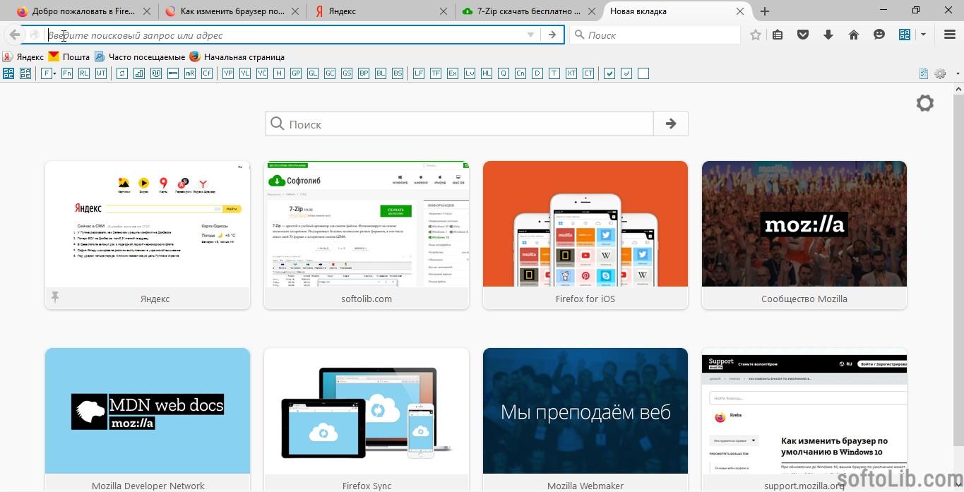Toggle the first solid checkmark box
This screenshot has height=492, width=964.
(x=609, y=73)
